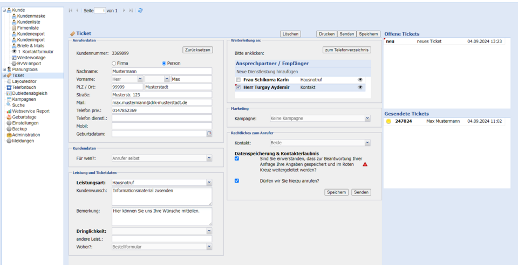
Task: Click the Mail input field
Action: click(162, 102)
